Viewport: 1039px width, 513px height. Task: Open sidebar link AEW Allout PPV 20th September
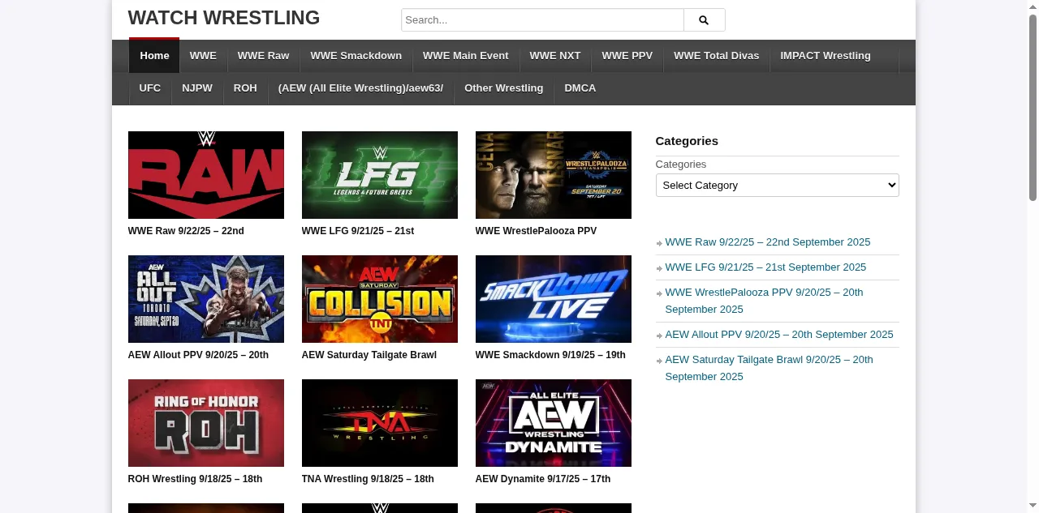coord(778,335)
